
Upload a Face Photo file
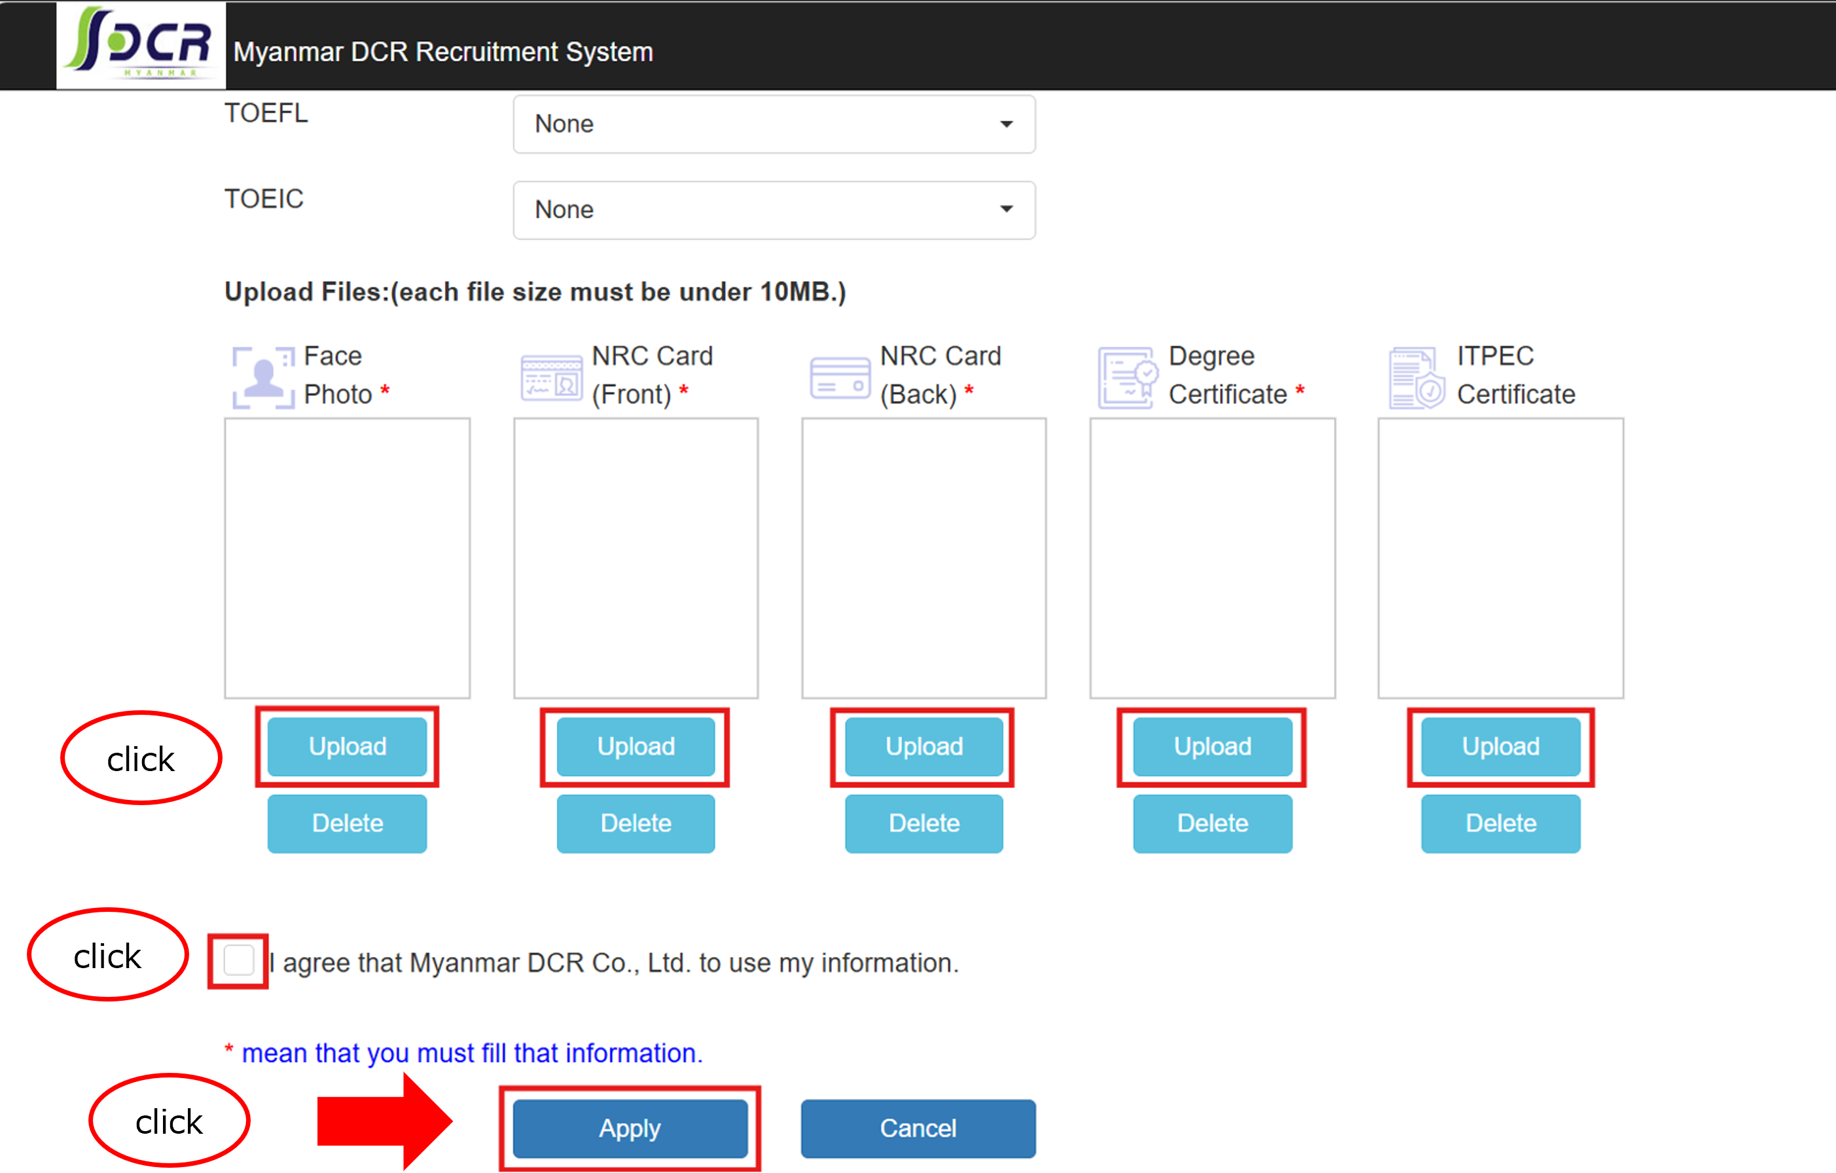347,746
